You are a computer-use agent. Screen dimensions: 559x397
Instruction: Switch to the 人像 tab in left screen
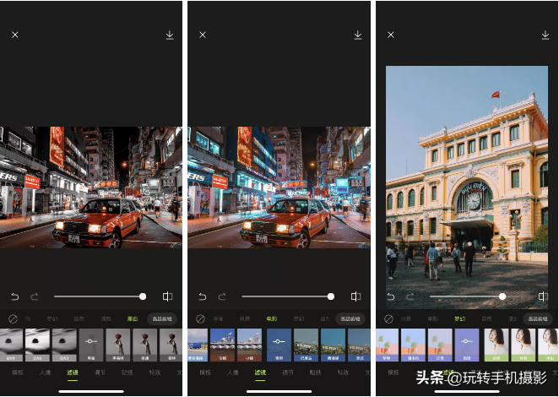pos(44,373)
